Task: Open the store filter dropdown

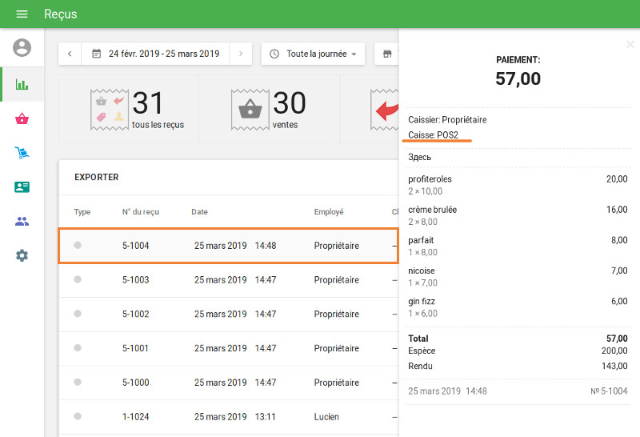Action: tap(387, 54)
